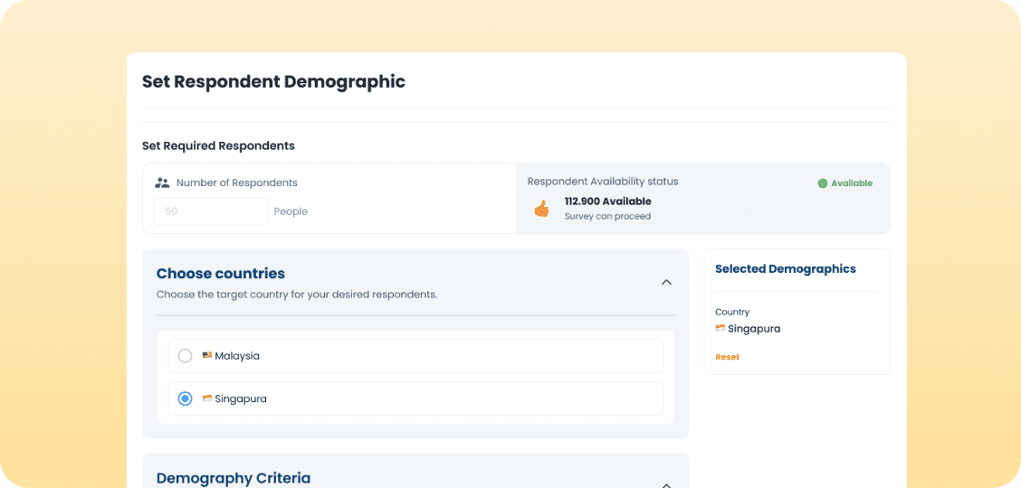This screenshot has width=1021, height=488.
Task: Click the Singapura flag in country list
Action: tap(207, 398)
